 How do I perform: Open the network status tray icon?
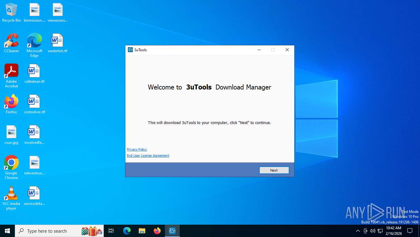point(380,231)
